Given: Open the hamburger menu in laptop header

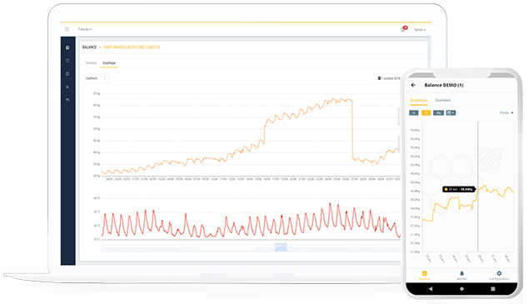Looking at the screenshot, I should point(67,29).
